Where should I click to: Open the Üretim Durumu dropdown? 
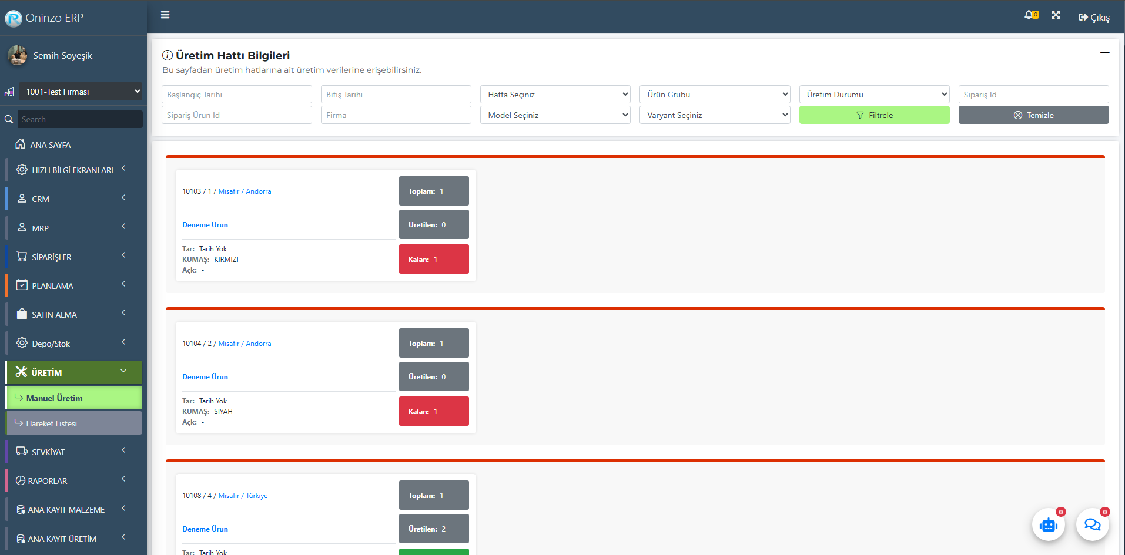click(x=874, y=95)
